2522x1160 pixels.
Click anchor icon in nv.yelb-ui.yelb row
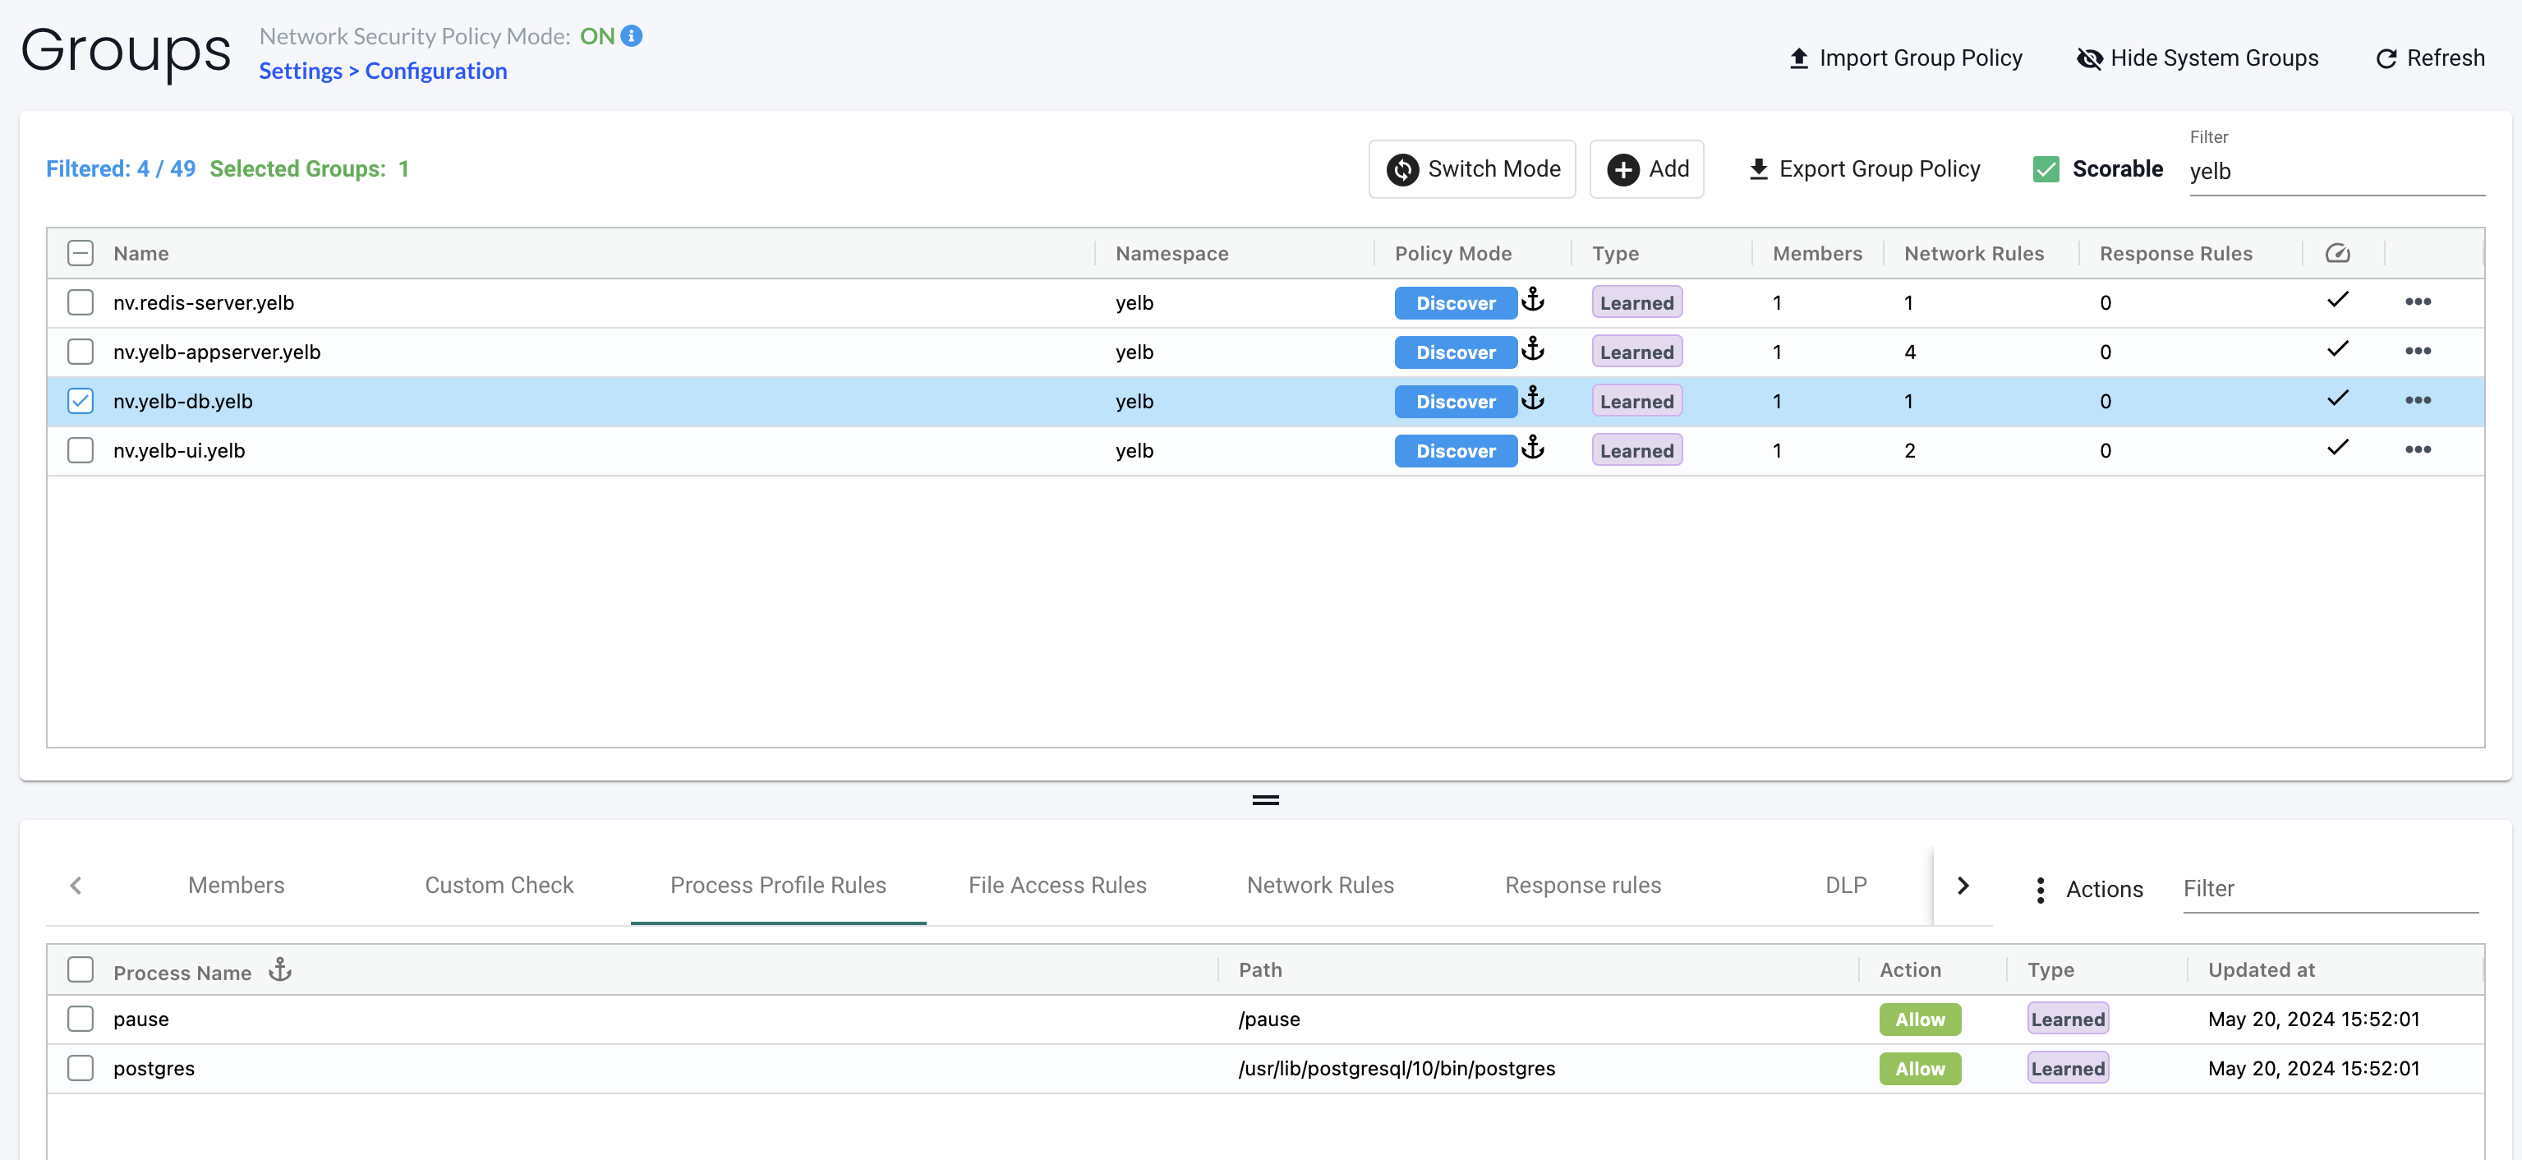(1533, 448)
